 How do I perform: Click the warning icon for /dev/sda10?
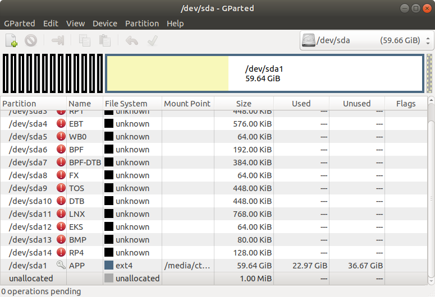point(61,201)
